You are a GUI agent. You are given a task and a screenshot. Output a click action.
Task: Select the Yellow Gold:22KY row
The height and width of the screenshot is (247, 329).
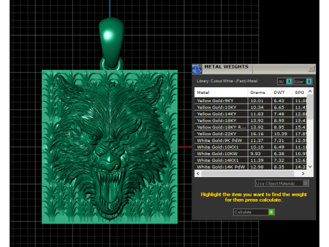(251, 134)
